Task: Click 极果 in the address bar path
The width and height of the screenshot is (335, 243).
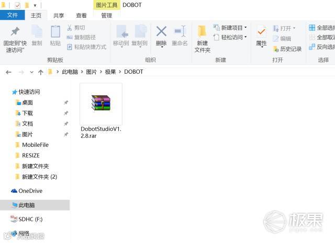Action: pyautogui.click(x=110, y=72)
